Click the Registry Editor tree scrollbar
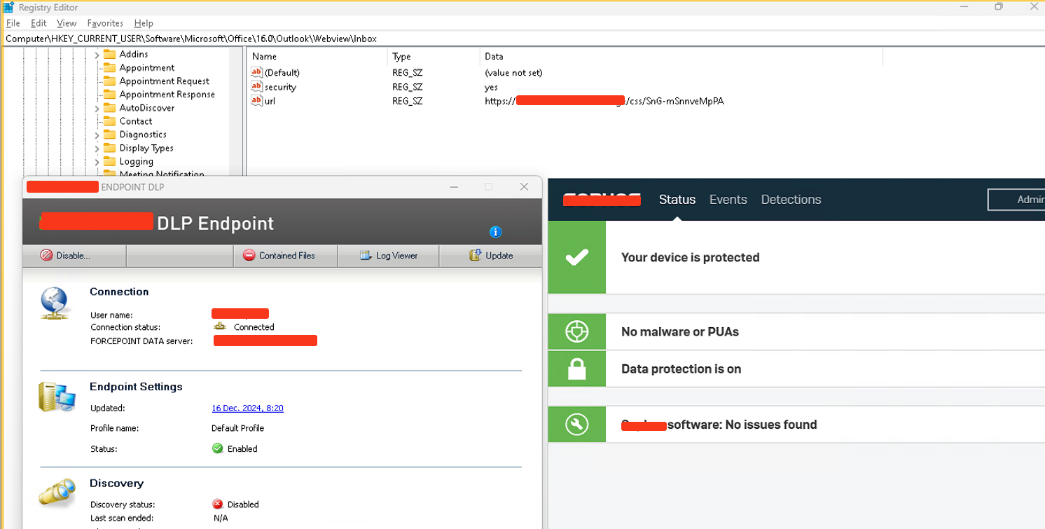This screenshot has width=1045, height=529. pyautogui.click(x=236, y=112)
